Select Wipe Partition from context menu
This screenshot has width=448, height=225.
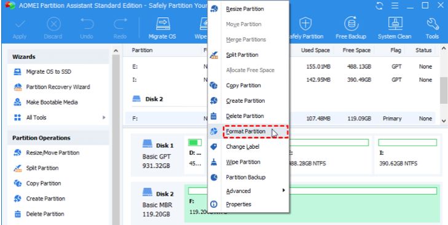pos(248,162)
